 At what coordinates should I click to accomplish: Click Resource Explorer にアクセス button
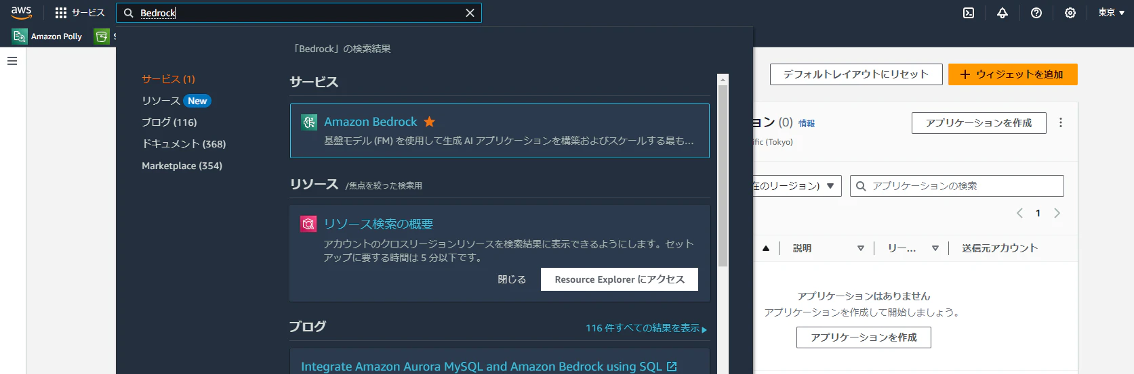pyautogui.click(x=620, y=279)
